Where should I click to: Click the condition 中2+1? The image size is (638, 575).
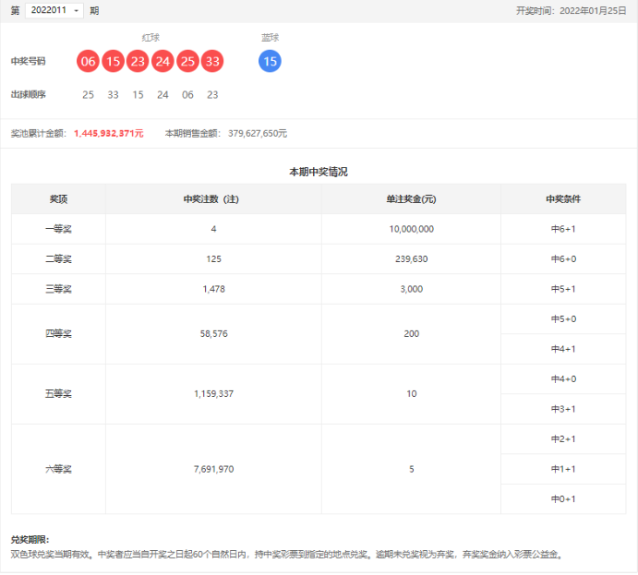(563, 439)
